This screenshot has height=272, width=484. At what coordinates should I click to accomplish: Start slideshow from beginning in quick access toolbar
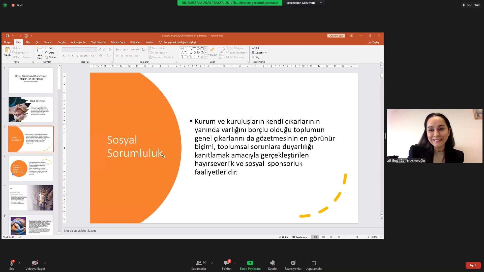pos(26,36)
